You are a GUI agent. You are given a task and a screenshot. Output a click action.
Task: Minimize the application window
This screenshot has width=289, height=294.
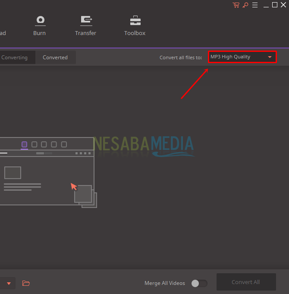tap(266, 5)
